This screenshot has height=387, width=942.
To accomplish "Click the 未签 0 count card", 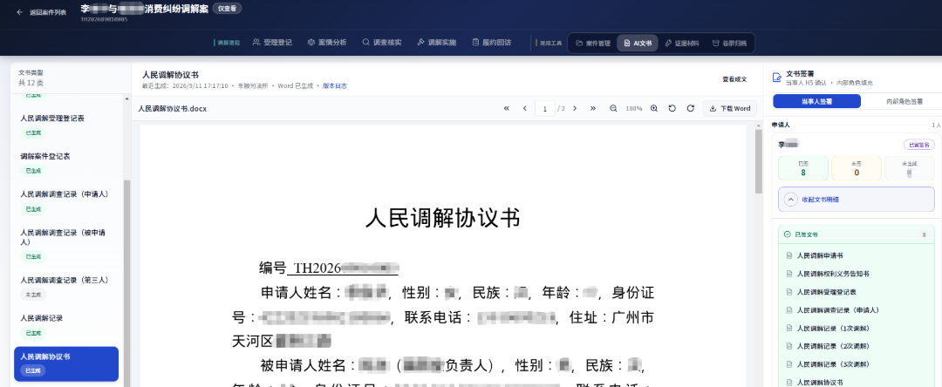I will tap(857, 168).
